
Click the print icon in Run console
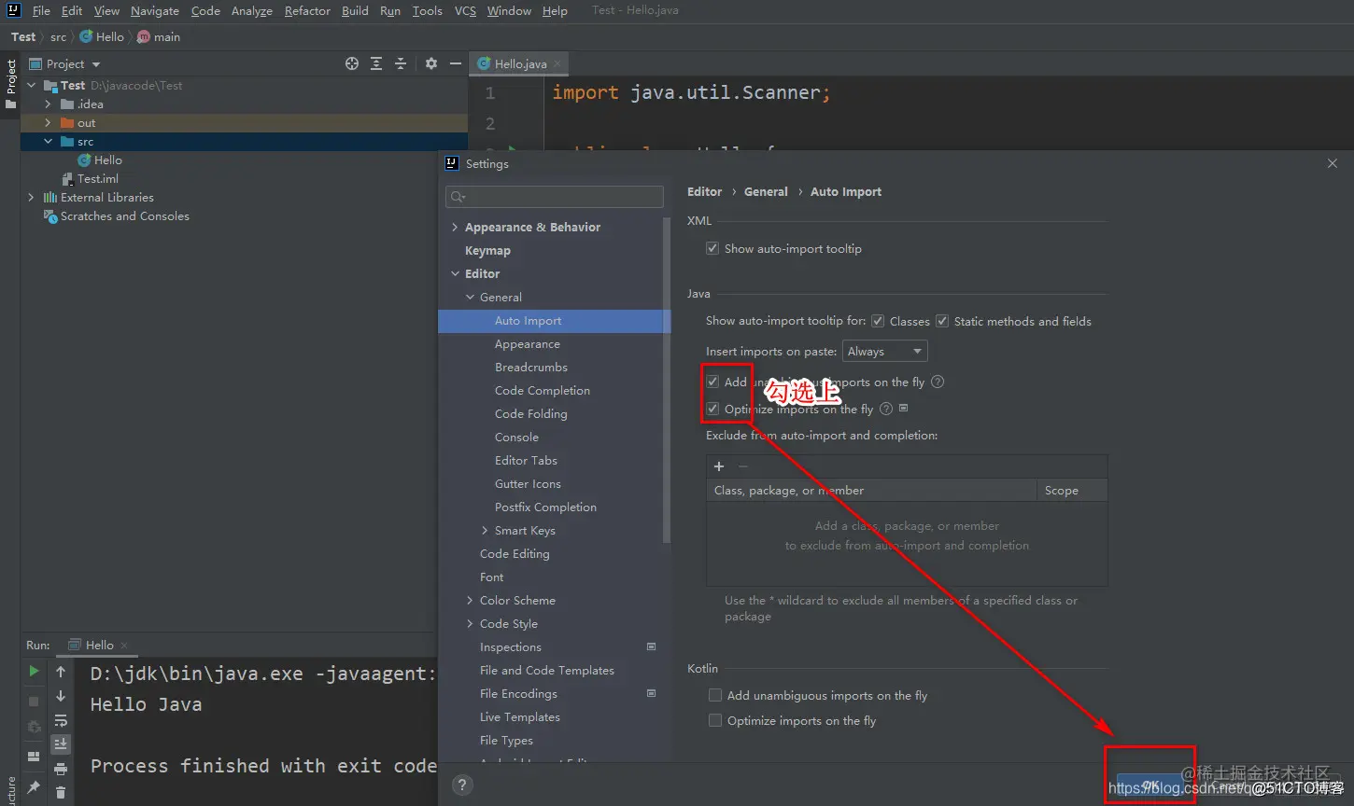(x=61, y=769)
